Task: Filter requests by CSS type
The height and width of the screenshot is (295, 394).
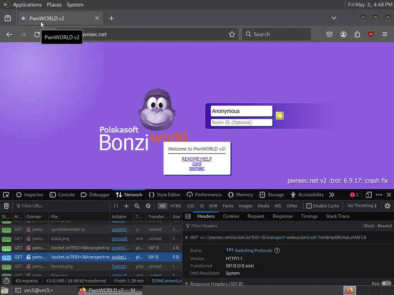Action: [x=190, y=206]
